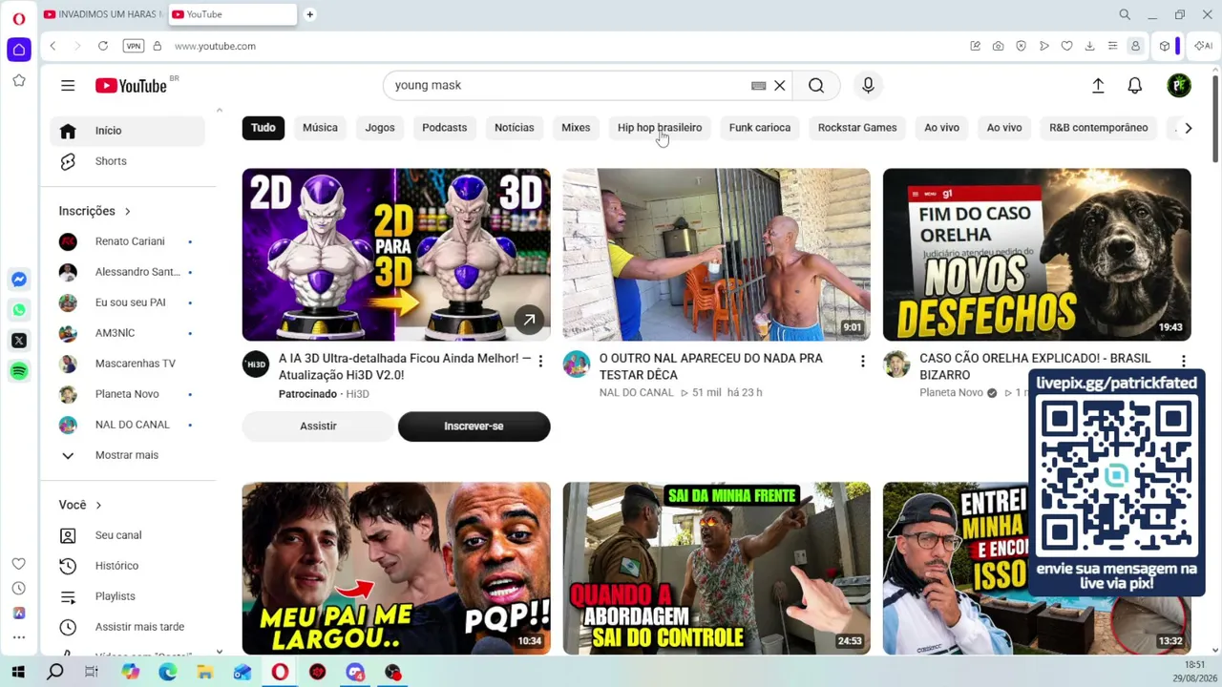This screenshot has height=687, width=1222.
Task: Open the ad blocker shield icon
Action: [1021, 46]
